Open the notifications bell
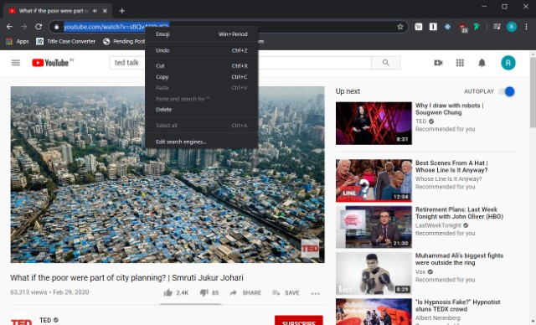536x325 pixels. click(x=482, y=63)
